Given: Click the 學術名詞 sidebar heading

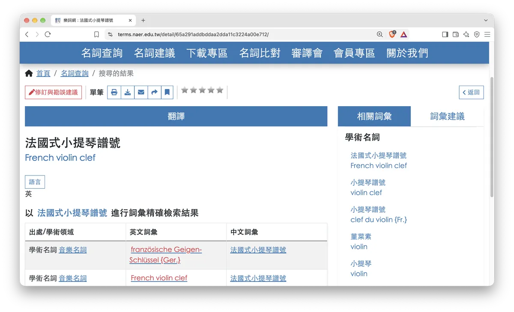Looking at the screenshot, I should pyautogui.click(x=362, y=137).
